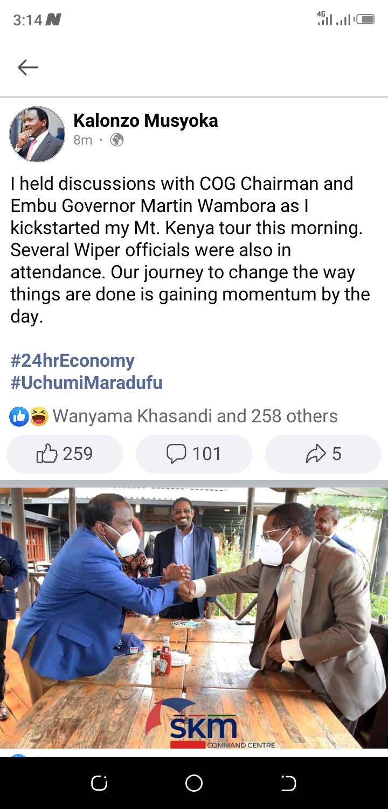Tap the post timestamp 8m
Screen dimensions: 388x809
(x=83, y=140)
